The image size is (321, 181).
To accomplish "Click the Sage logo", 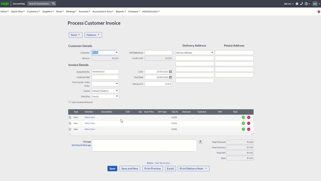I will click(x=5, y=4).
